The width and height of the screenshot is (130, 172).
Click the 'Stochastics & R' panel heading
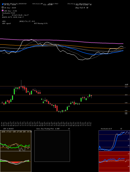pos(106,129)
